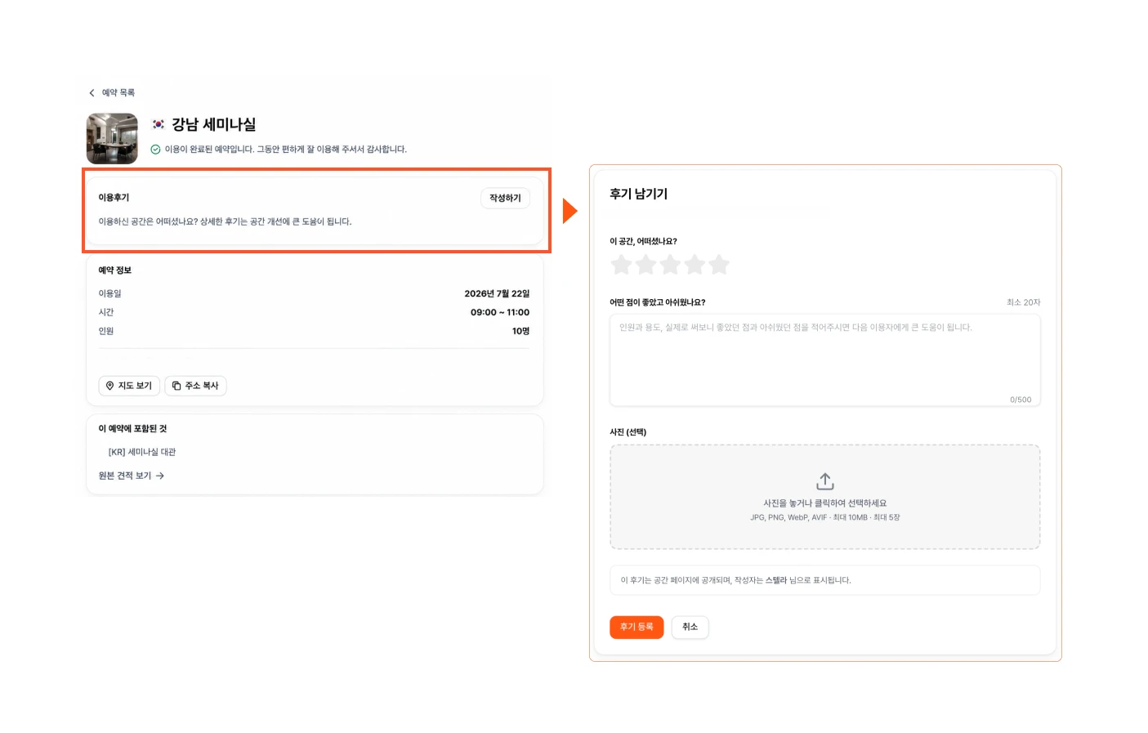Click the completed-reservation message starting 이용이 완료된

coord(286,150)
